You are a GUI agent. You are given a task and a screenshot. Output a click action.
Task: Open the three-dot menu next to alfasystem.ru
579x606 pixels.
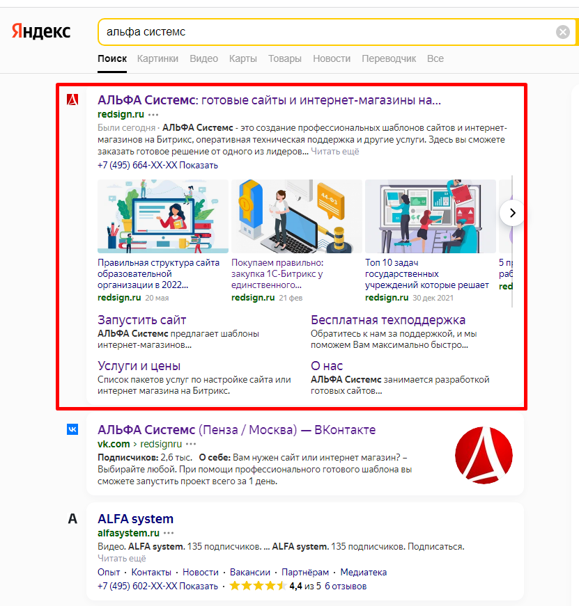click(169, 534)
